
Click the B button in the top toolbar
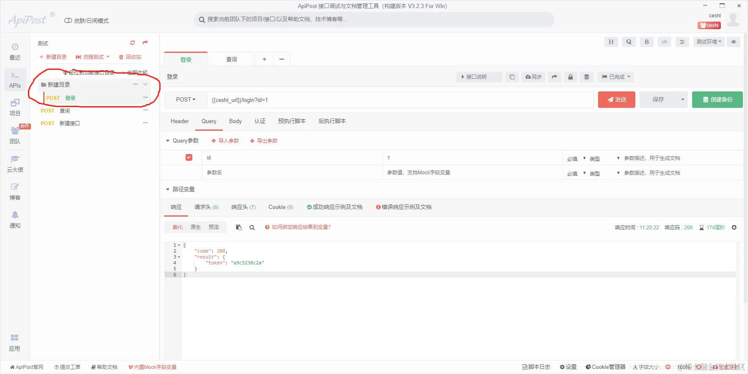[646, 42]
